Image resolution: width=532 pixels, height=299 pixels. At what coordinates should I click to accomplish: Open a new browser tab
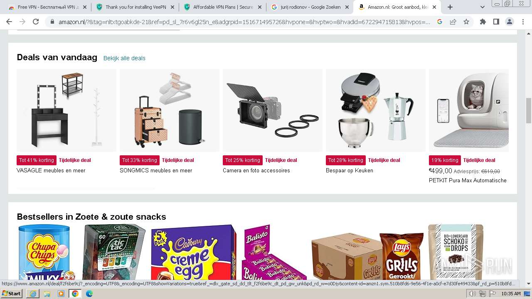[450, 7]
